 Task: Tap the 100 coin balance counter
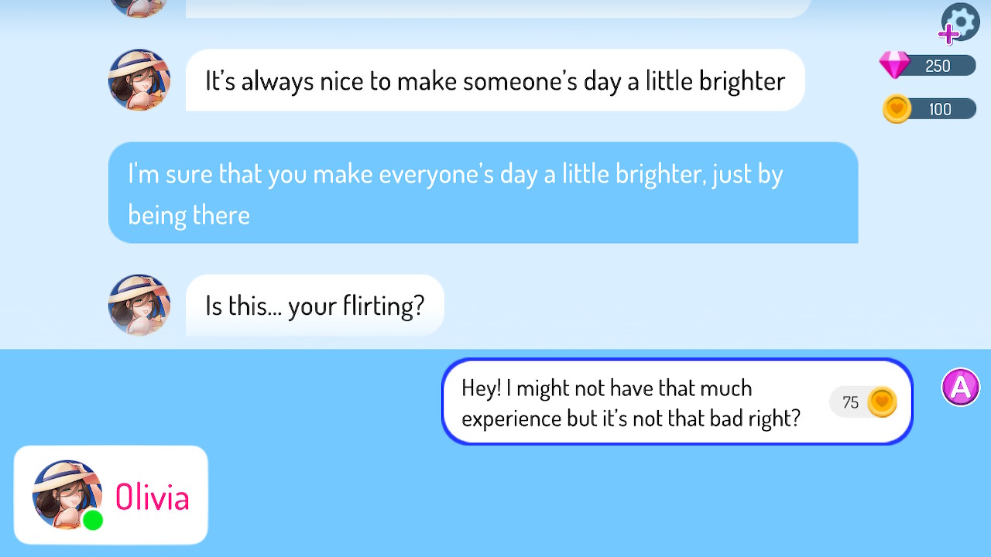click(939, 109)
